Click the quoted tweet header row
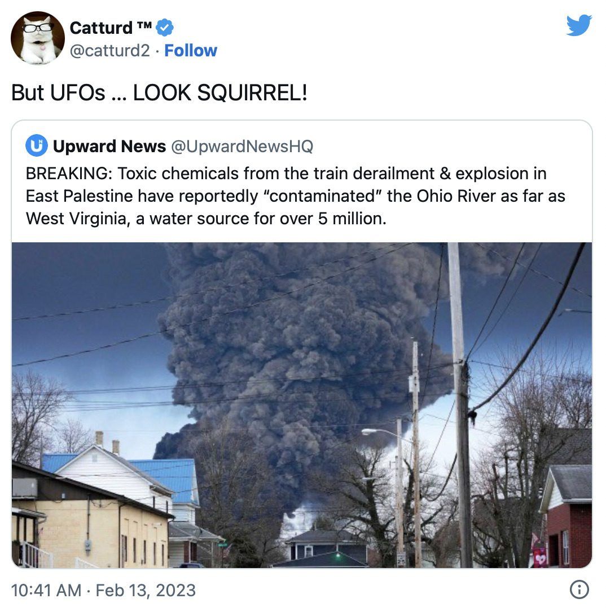 pyautogui.click(x=170, y=146)
